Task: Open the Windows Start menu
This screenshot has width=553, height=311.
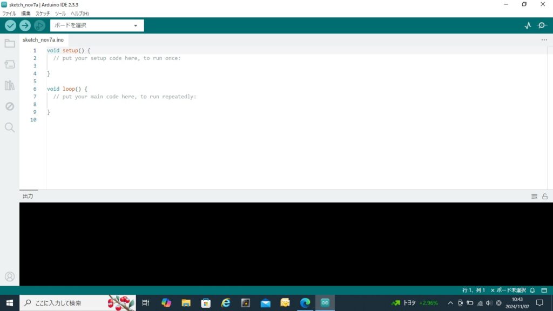Action: (x=10, y=303)
